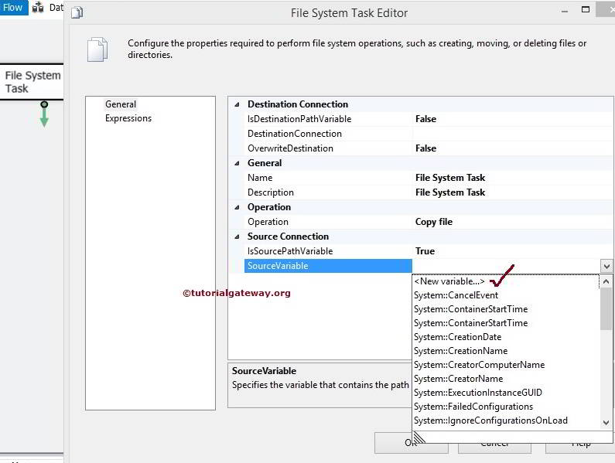The width and height of the screenshot is (615, 463).
Task: Click the IsSourcePathVariable property name
Action: 290,251
